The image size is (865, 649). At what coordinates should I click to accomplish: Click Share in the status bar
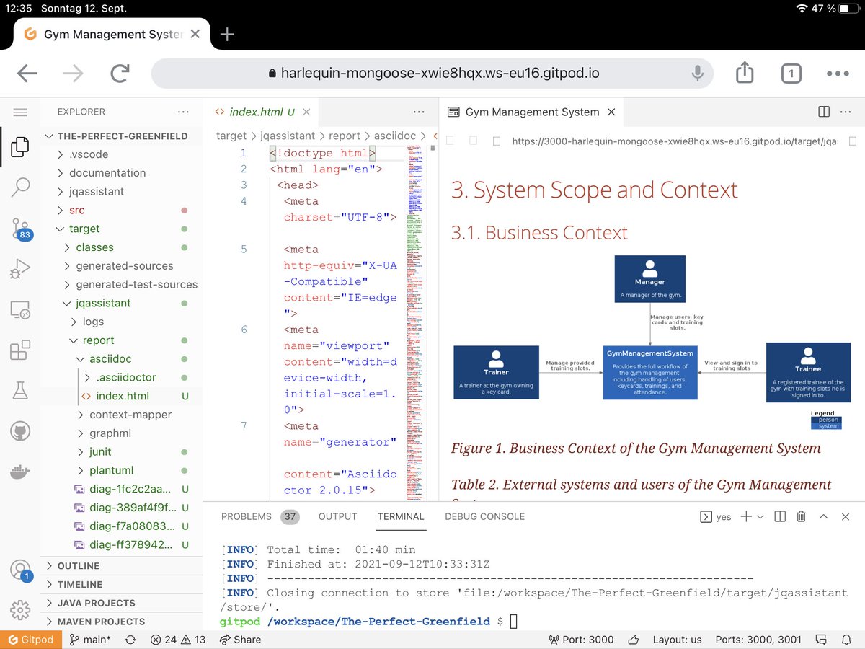(241, 640)
